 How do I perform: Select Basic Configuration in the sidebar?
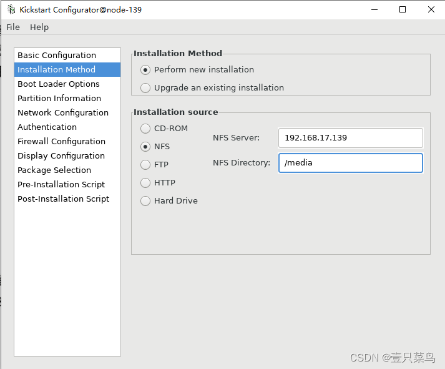point(67,56)
